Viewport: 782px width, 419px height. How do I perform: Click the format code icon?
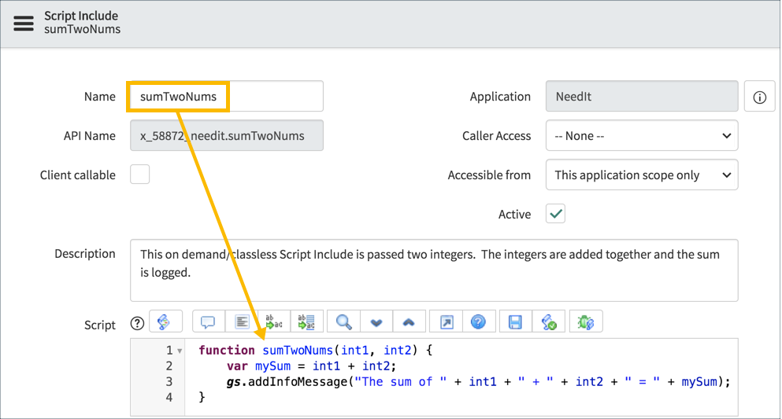tap(242, 322)
